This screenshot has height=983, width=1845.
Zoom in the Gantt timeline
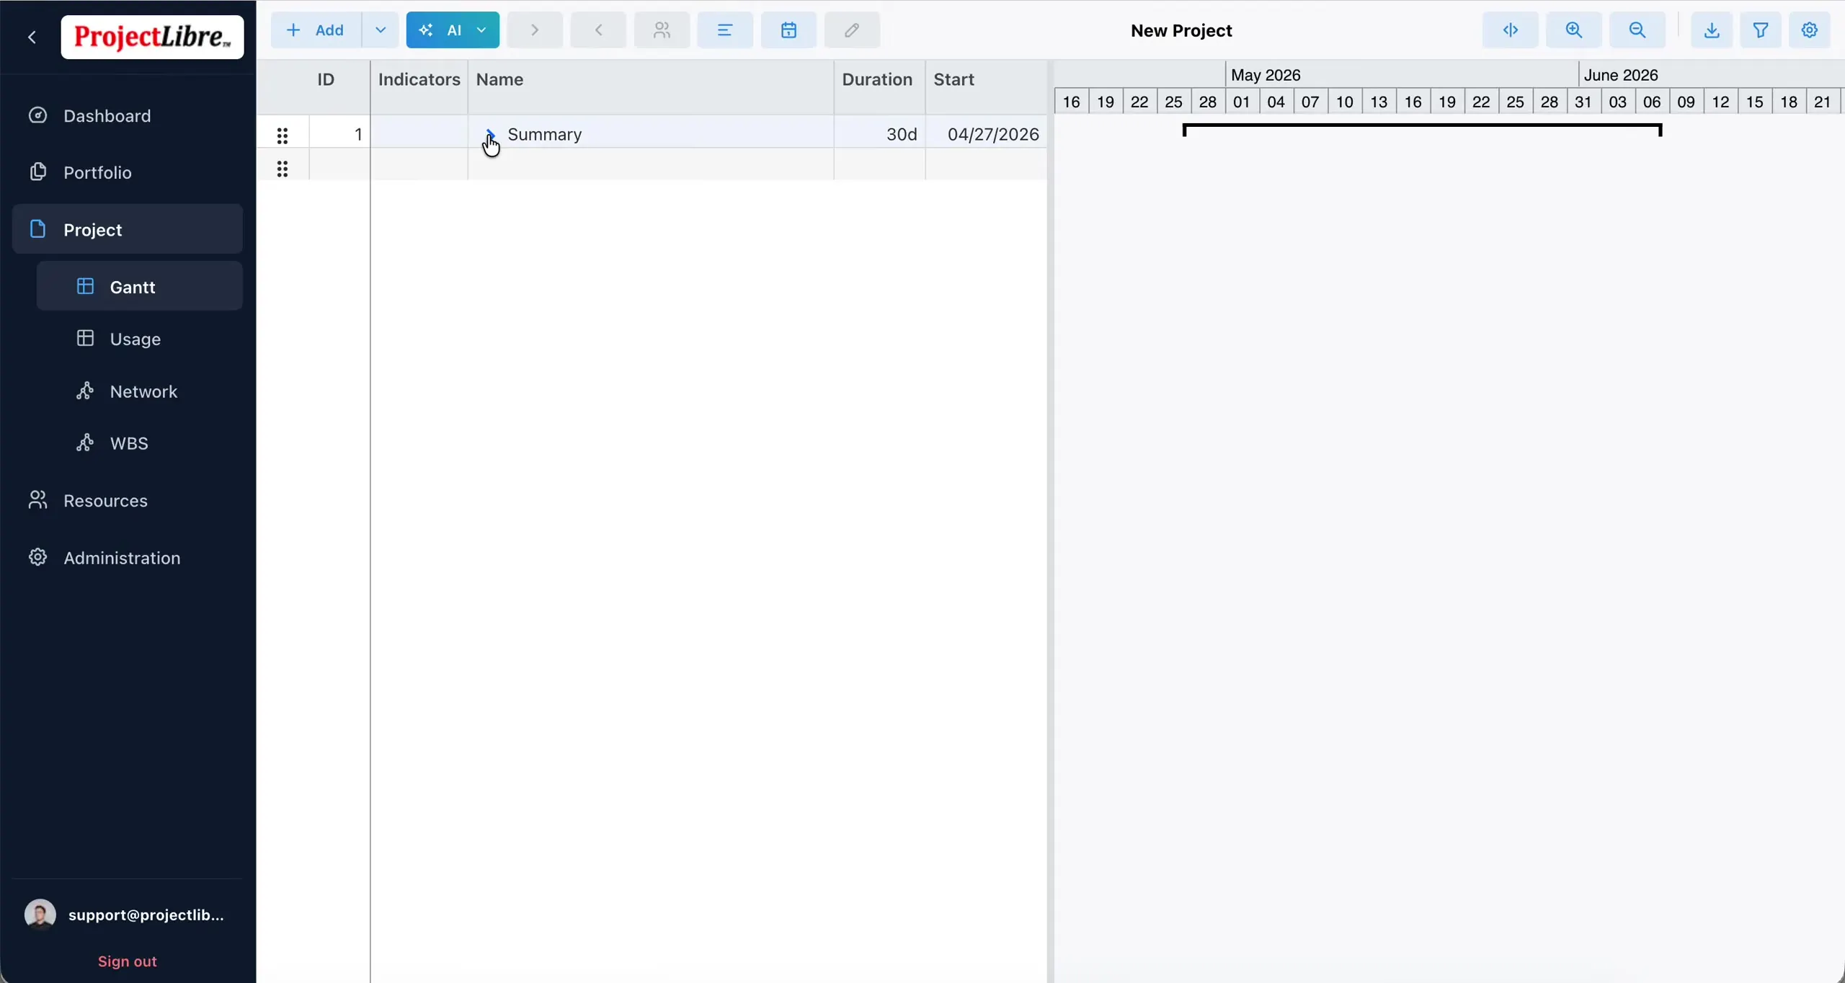pyautogui.click(x=1574, y=30)
